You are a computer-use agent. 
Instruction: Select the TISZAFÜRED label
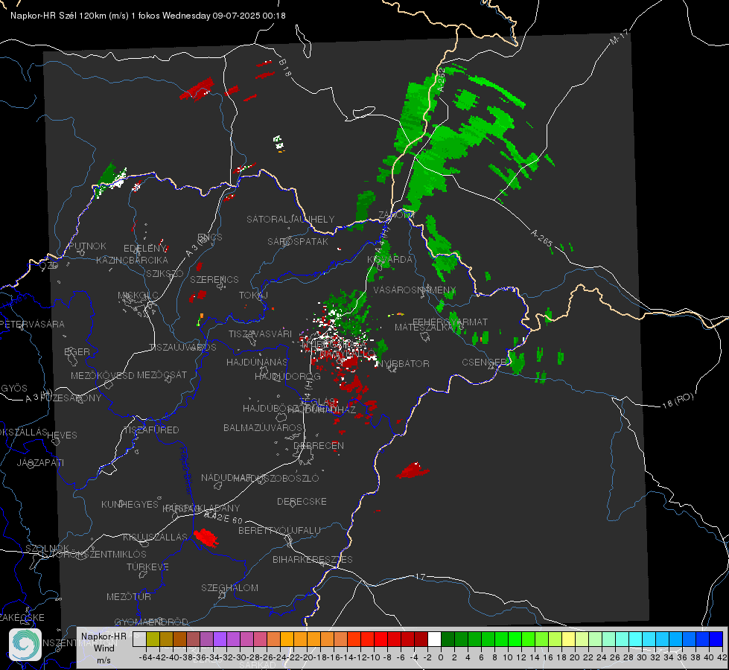151,430
